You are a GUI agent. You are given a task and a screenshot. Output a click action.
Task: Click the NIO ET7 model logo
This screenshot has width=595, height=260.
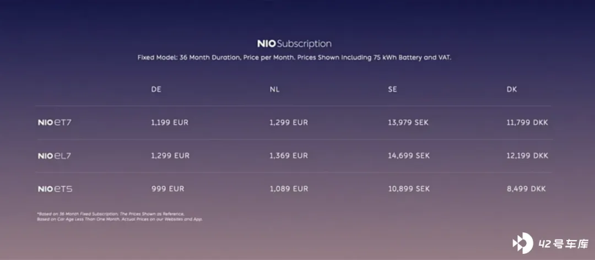(x=54, y=123)
